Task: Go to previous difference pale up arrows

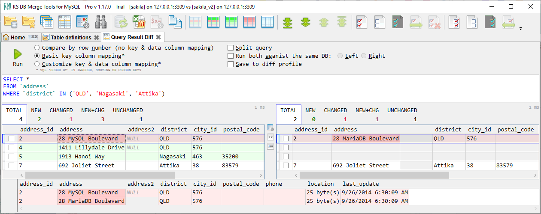Action: pyautogui.click(x=324, y=21)
